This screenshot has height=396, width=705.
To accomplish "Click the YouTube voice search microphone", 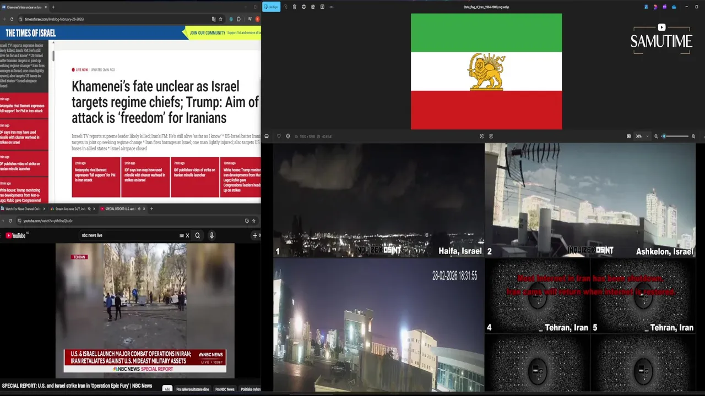I will pyautogui.click(x=211, y=235).
